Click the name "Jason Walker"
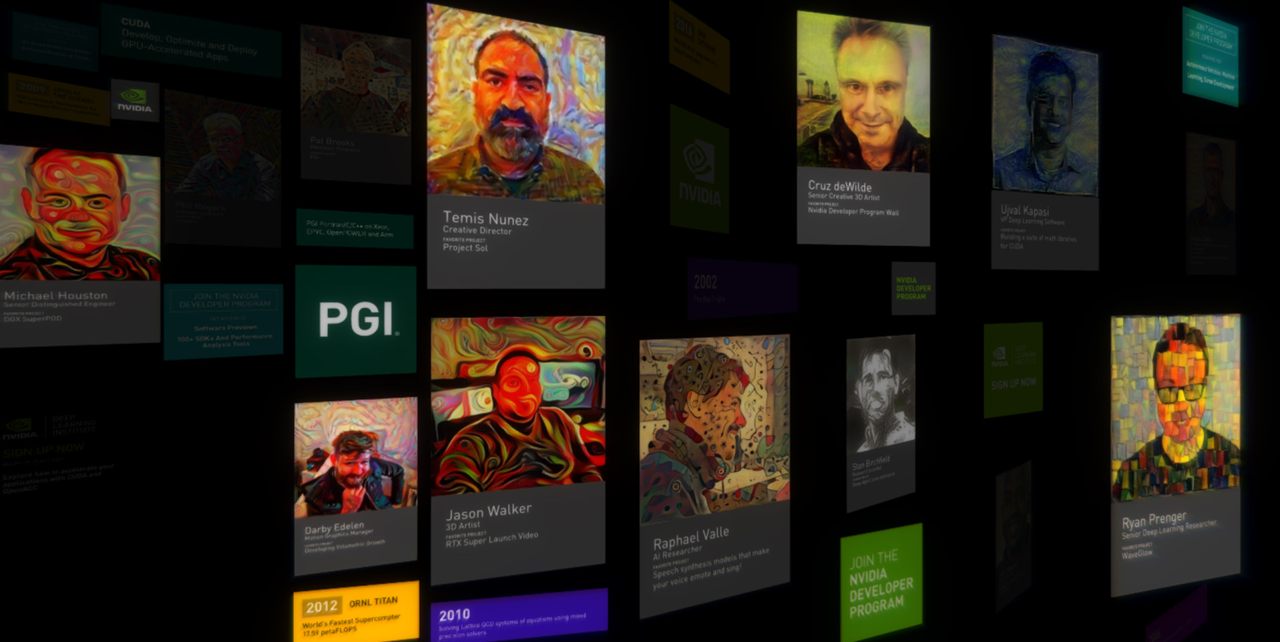1280x642 pixels. point(489,512)
